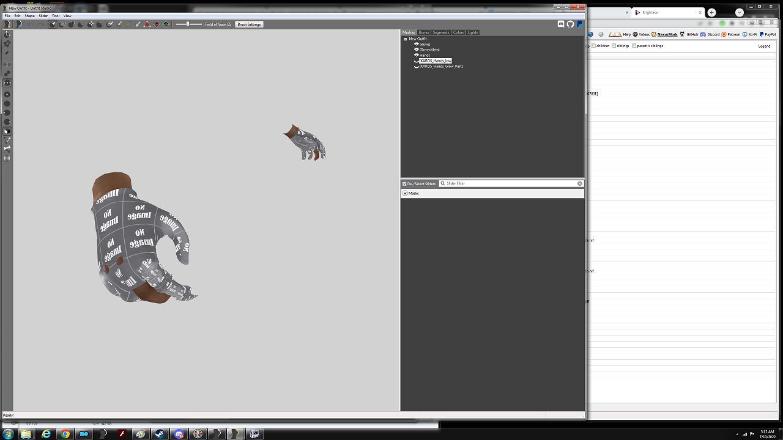Hide the Gloves mesh via eye icon
The image size is (783, 440).
tap(417, 44)
